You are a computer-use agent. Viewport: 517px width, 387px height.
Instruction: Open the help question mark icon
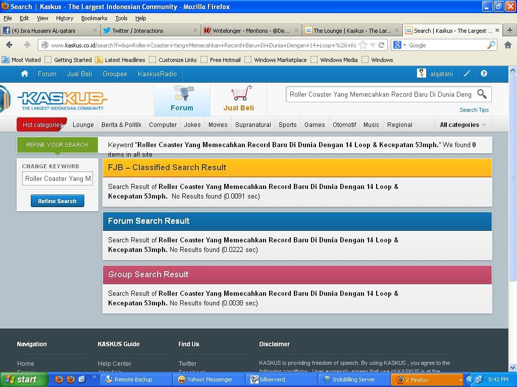pos(484,74)
